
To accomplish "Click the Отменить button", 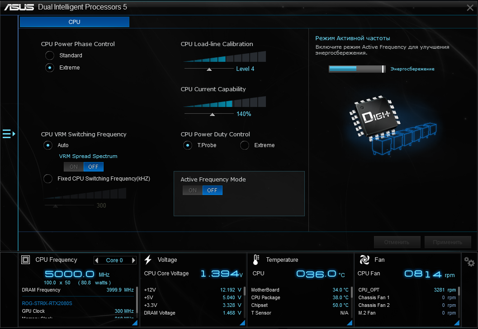I will click(397, 242).
